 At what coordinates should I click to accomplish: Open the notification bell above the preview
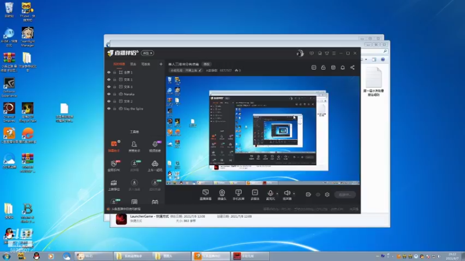tap(342, 67)
